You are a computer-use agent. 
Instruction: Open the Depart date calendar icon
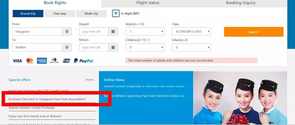(113, 32)
